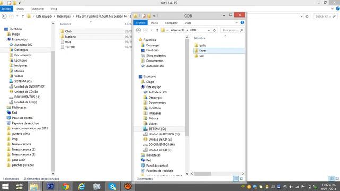Open Vista tab in Kits 14-15 window
This screenshot has width=340, height=191.
54,9
